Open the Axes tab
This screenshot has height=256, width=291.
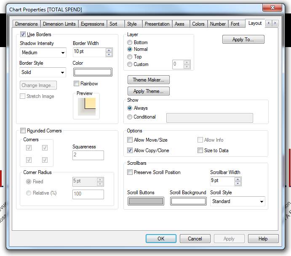point(181,24)
